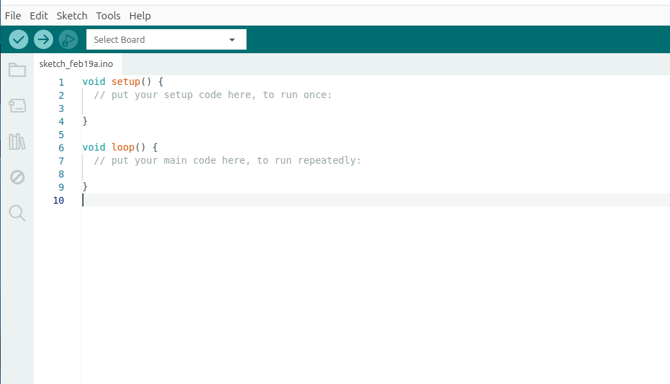Viewport: 670px width, 384px height.
Task: Place cursor on empty line 3 in setup
Action: pyautogui.click(x=207, y=108)
